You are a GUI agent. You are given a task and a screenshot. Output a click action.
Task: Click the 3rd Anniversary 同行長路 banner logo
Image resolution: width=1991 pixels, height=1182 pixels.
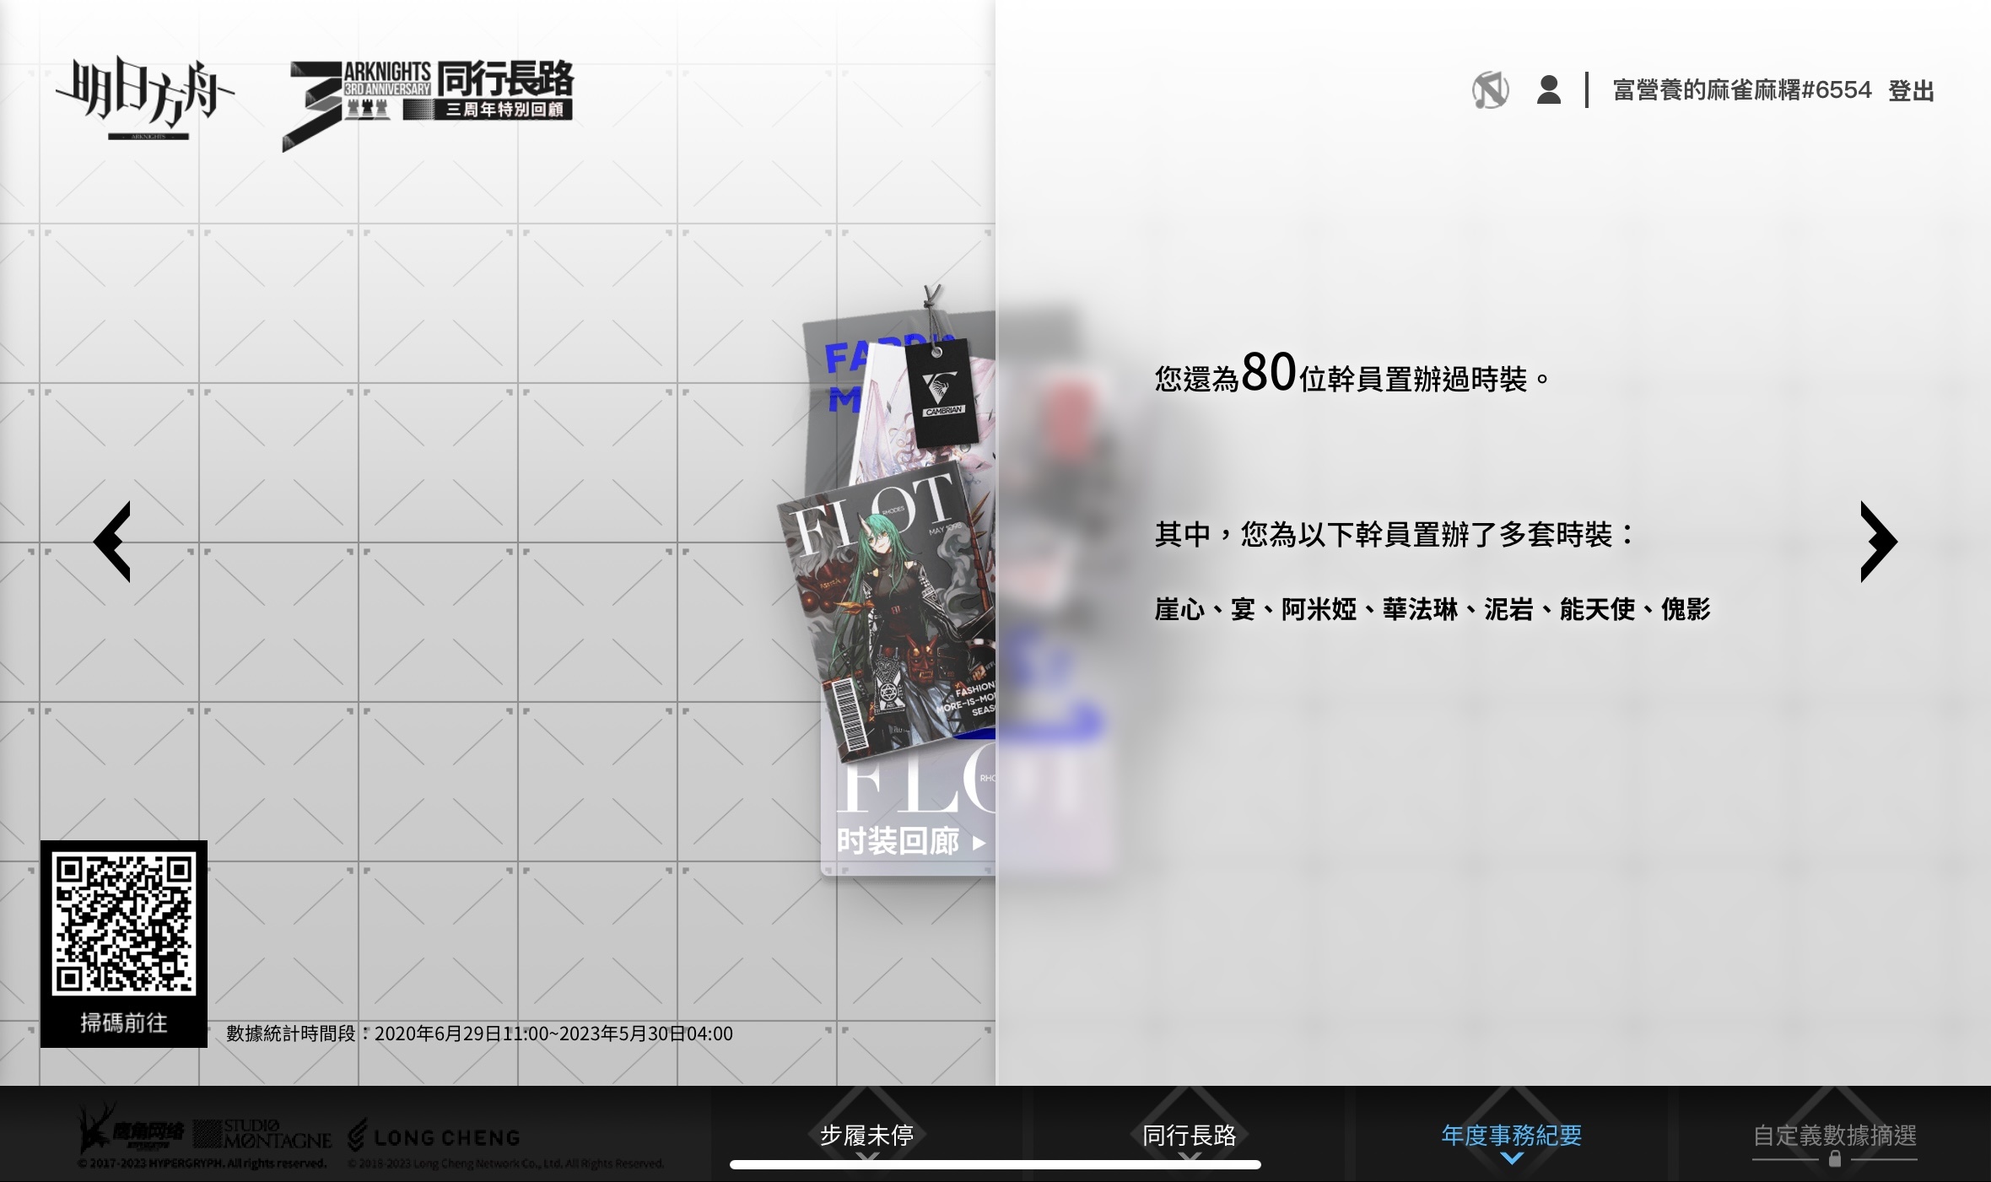point(429,104)
